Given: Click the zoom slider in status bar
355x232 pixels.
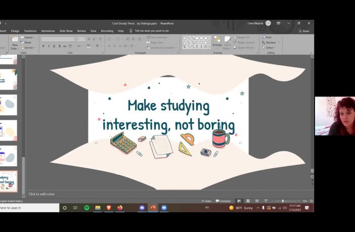Looking at the screenshot, I should (283, 201).
